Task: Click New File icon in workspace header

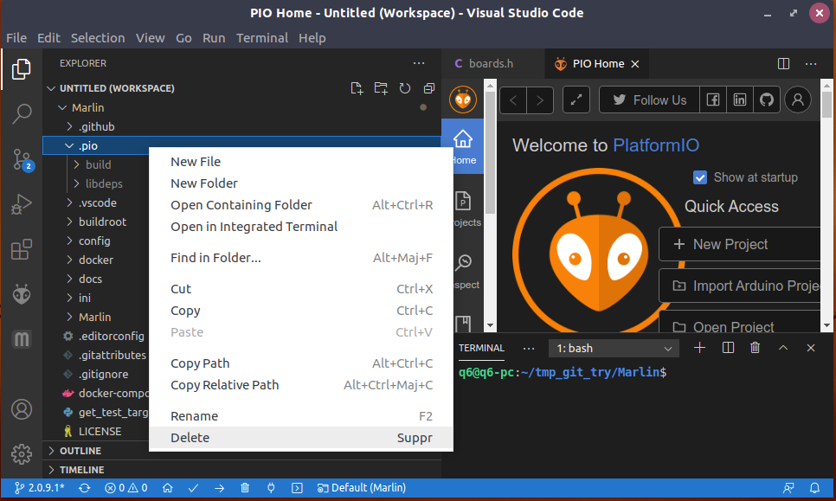Action: (357, 88)
